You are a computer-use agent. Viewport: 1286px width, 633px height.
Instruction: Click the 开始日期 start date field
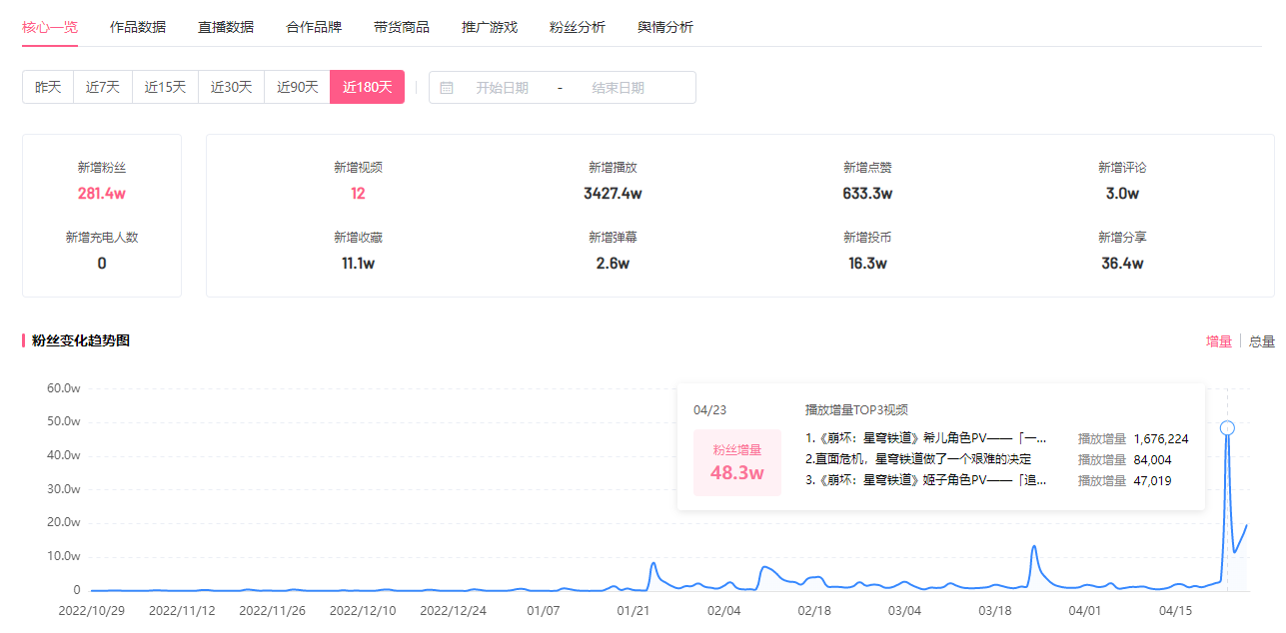(x=502, y=88)
